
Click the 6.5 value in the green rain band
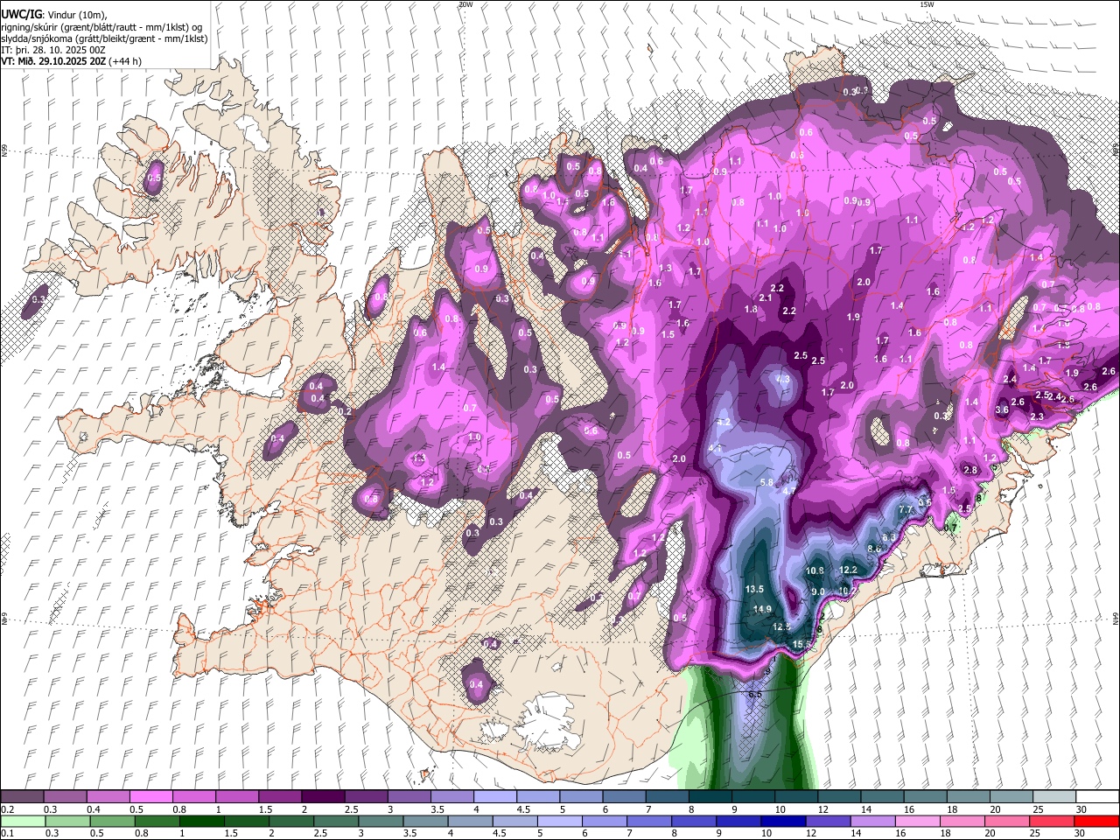(755, 694)
